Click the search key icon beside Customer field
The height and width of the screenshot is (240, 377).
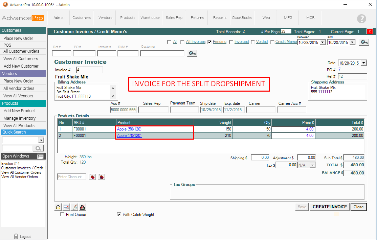point(192,53)
